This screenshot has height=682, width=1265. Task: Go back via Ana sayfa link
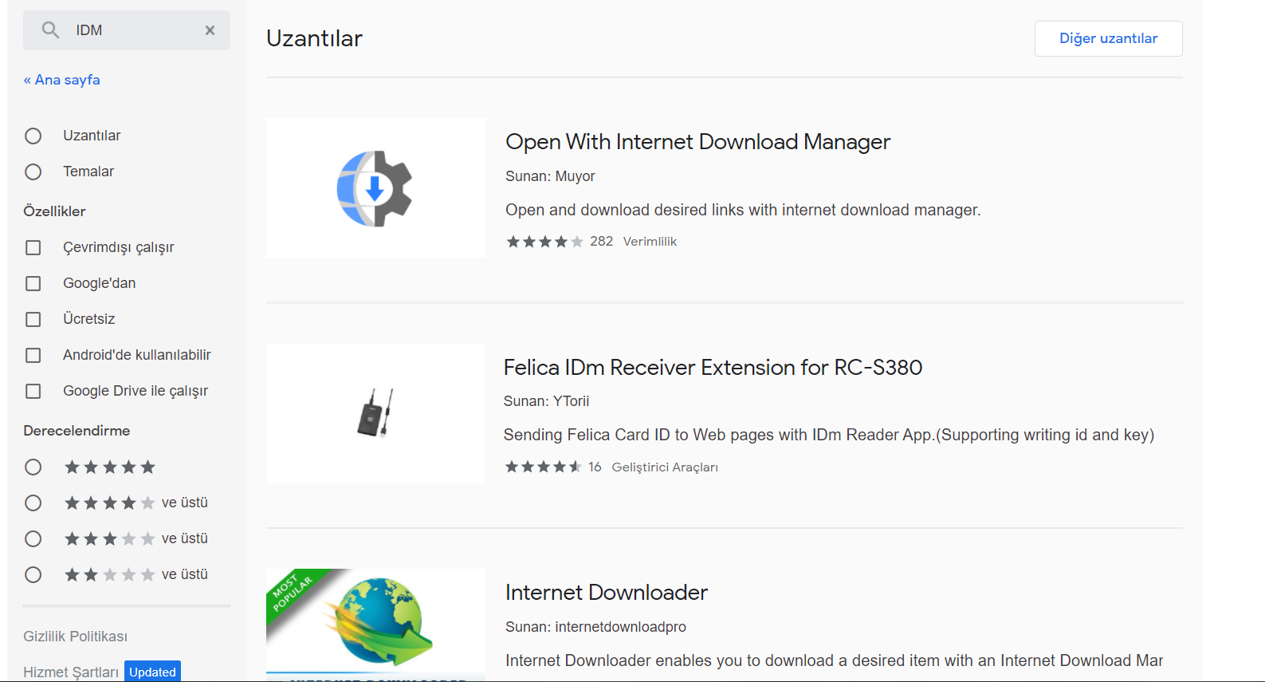tap(62, 80)
